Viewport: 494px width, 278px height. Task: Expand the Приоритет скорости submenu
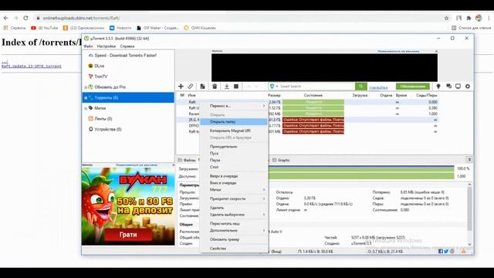[x=235, y=199]
